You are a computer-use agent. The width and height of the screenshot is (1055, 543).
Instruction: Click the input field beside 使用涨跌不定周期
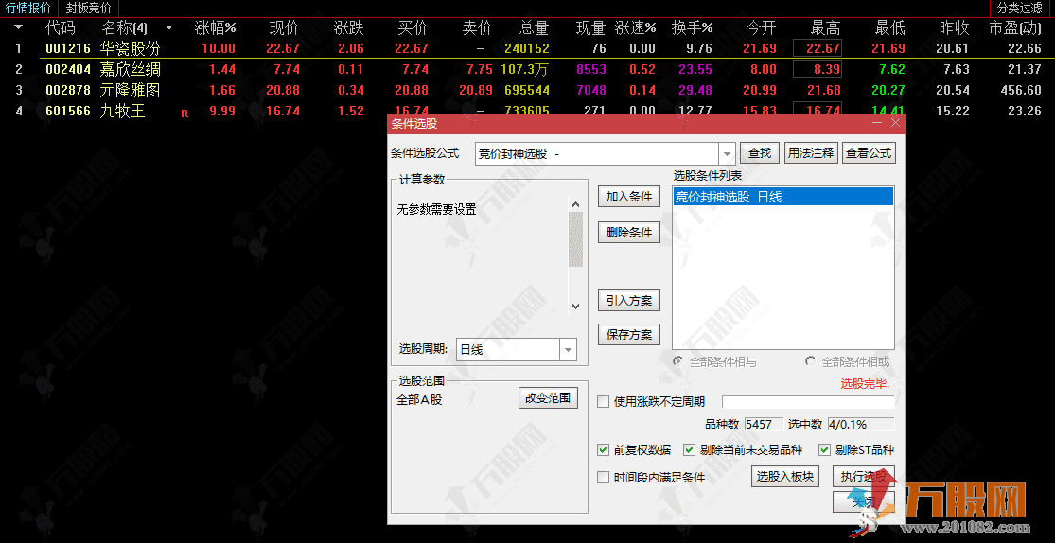click(808, 402)
